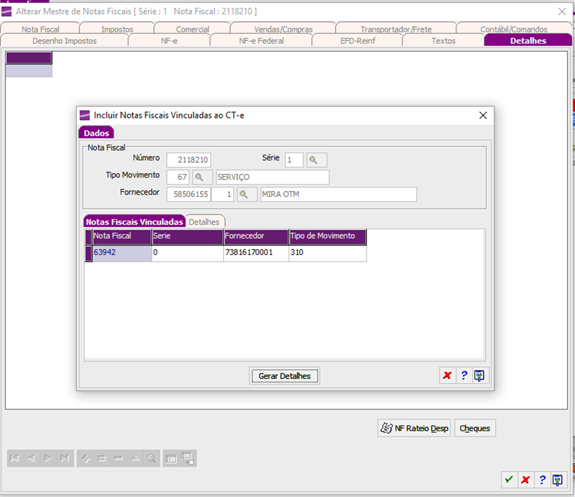Click the red X cancel icon in the main window
Screen dimensions: 575x497
[x=525, y=480]
